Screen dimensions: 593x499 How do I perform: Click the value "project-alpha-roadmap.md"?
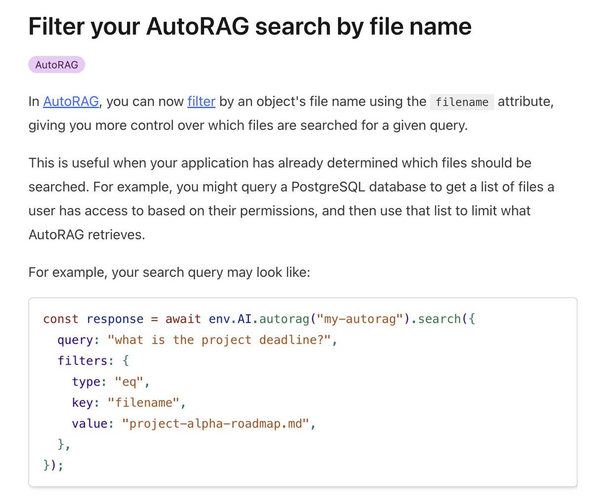click(x=215, y=423)
